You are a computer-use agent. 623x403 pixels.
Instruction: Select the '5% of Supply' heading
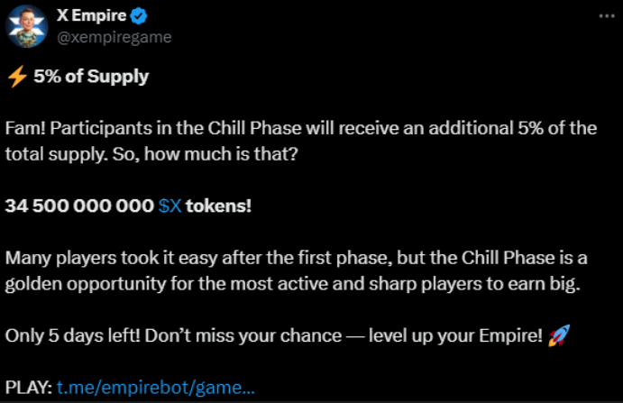[91, 77]
